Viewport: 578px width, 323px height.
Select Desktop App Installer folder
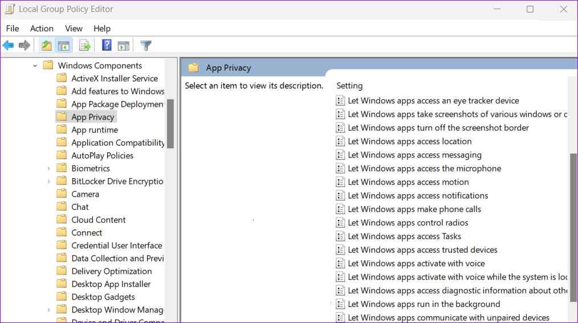(x=111, y=284)
